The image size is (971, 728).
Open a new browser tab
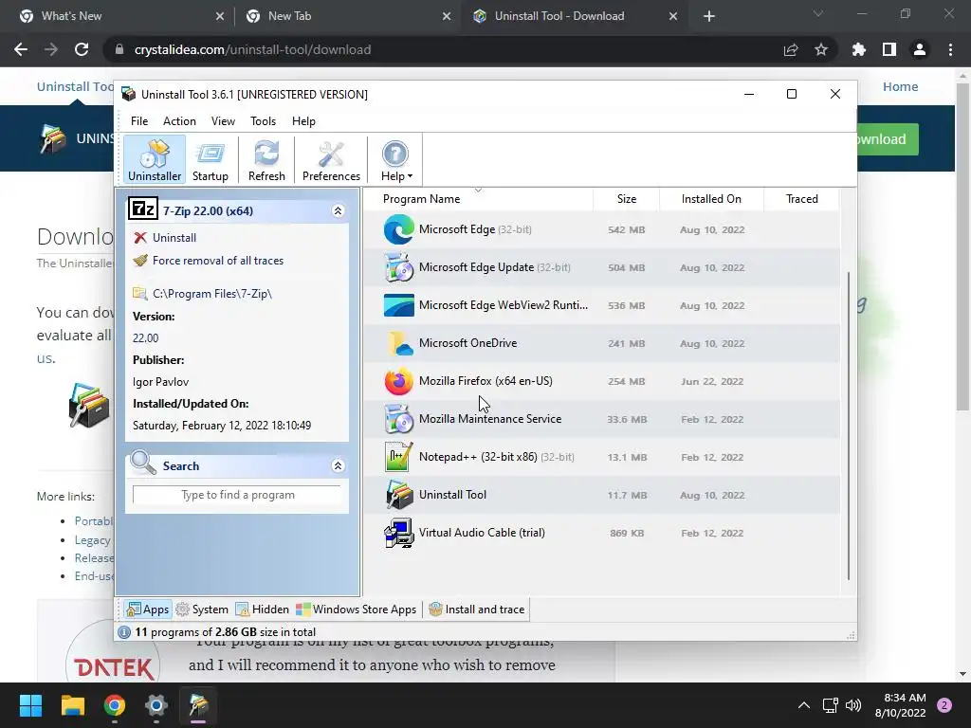(709, 16)
